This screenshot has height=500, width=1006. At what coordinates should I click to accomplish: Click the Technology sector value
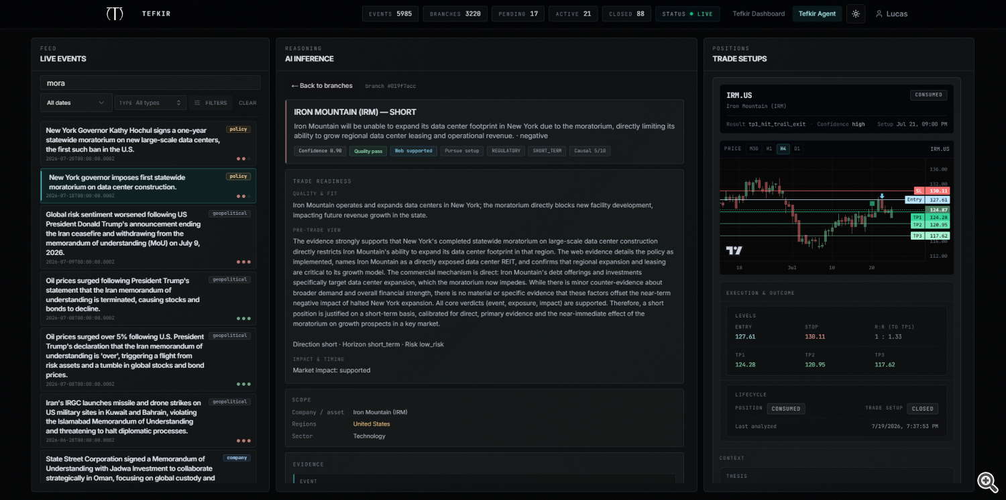coord(370,436)
